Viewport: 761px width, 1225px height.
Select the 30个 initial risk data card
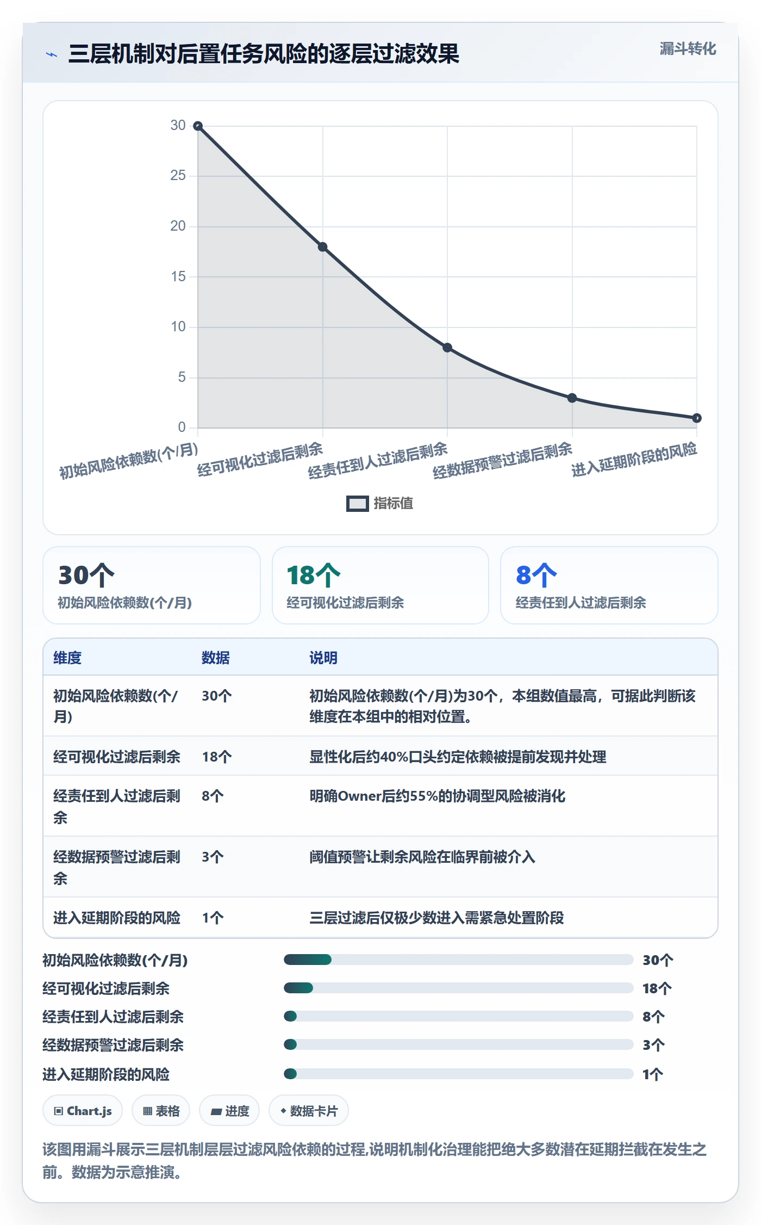click(152, 585)
